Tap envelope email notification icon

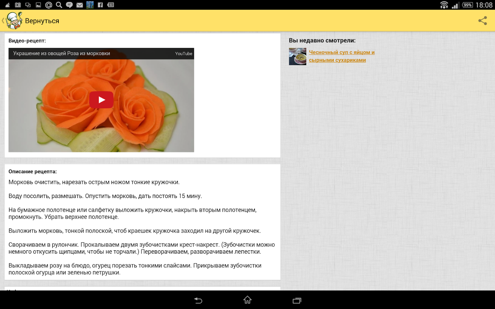click(80, 5)
